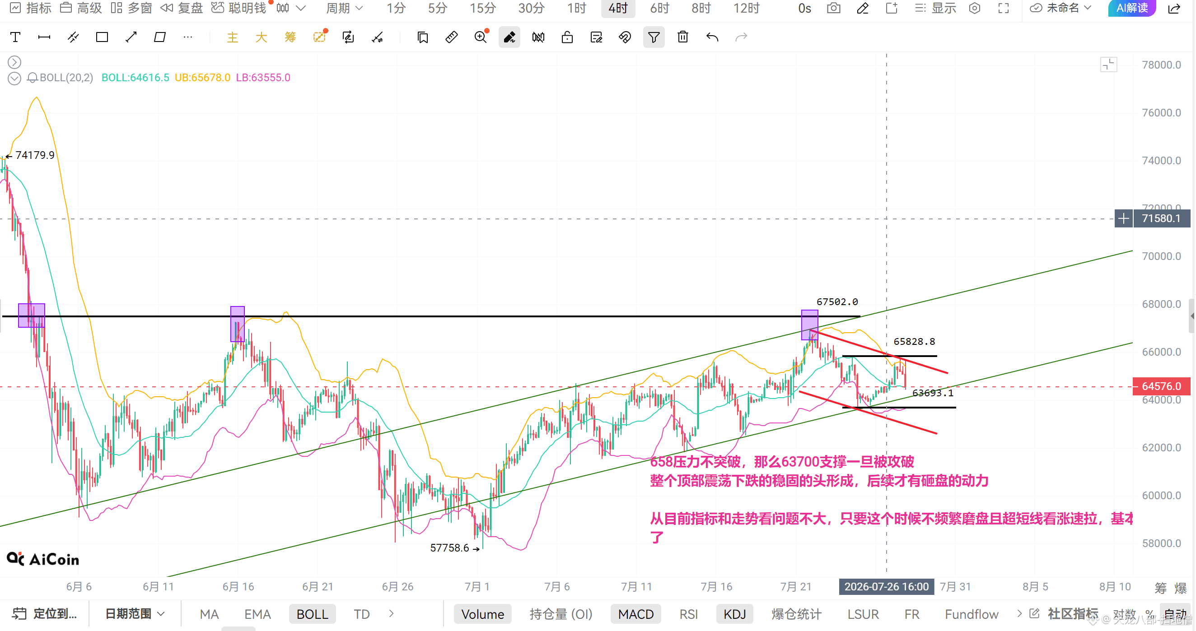
Task: Open the 指标 indicators menu
Action: pyautogui.click(x=30, y=9)
